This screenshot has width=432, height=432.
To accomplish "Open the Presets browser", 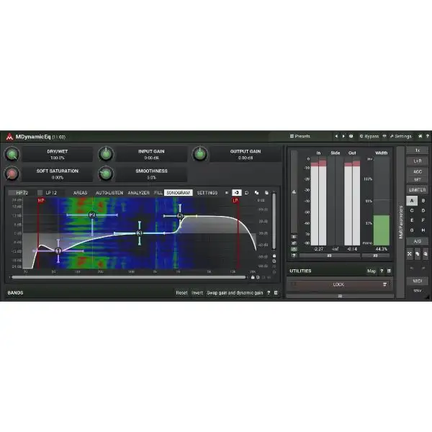I will pos(300,135).
